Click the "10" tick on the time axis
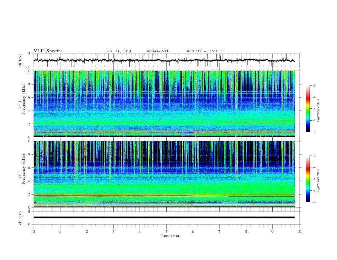 pos(299,232)
